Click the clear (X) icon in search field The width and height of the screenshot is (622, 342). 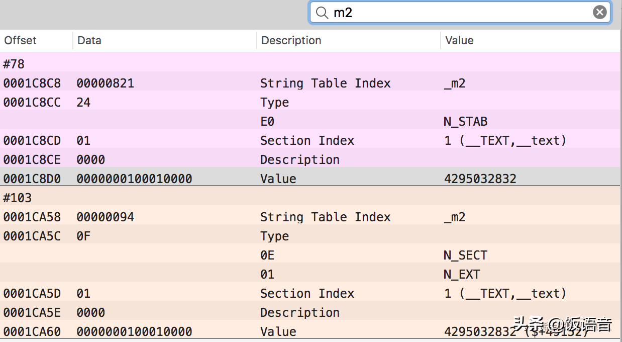click(599, 13)
